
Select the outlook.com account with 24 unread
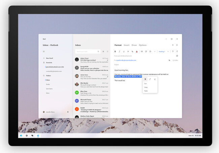(55, 67)
